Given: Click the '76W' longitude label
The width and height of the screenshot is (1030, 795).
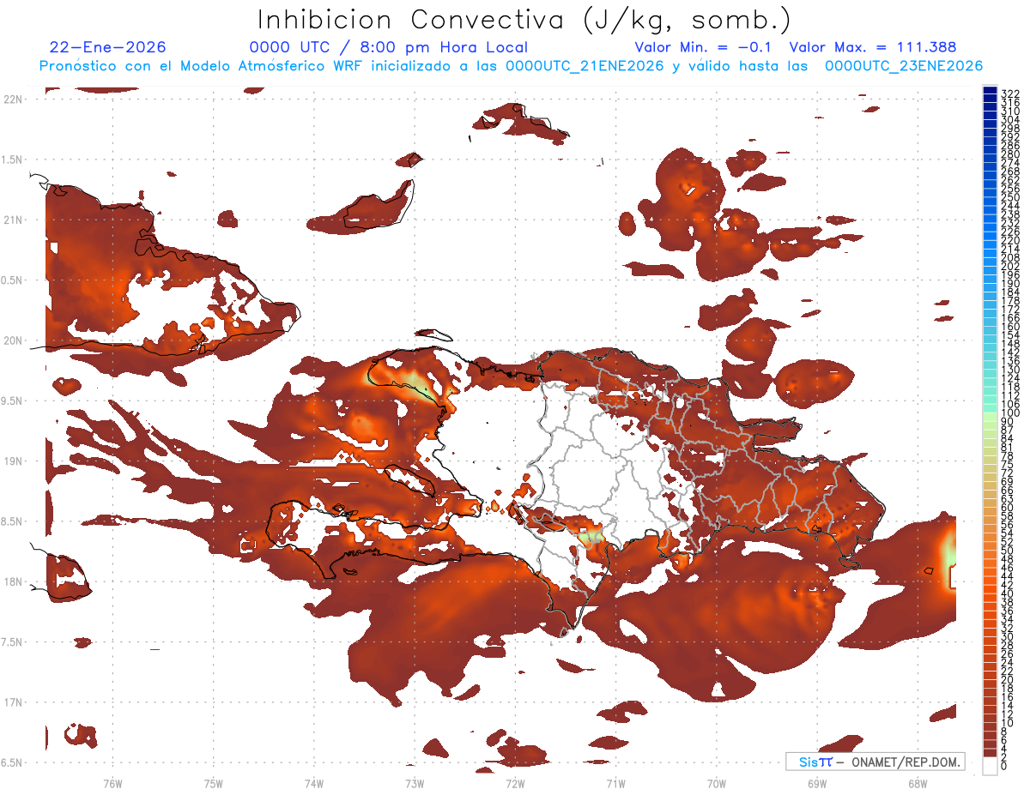Looking at the screenshot, I should (x=112, y=784).
